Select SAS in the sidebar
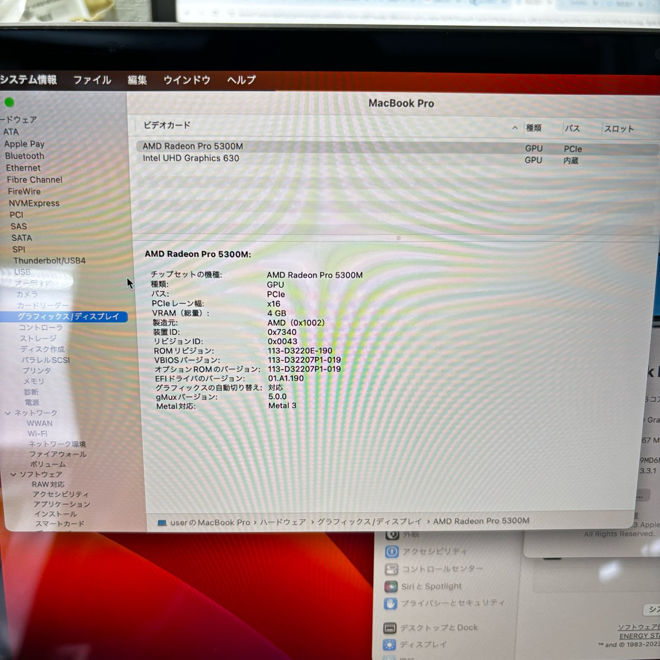 coord(19,226)
